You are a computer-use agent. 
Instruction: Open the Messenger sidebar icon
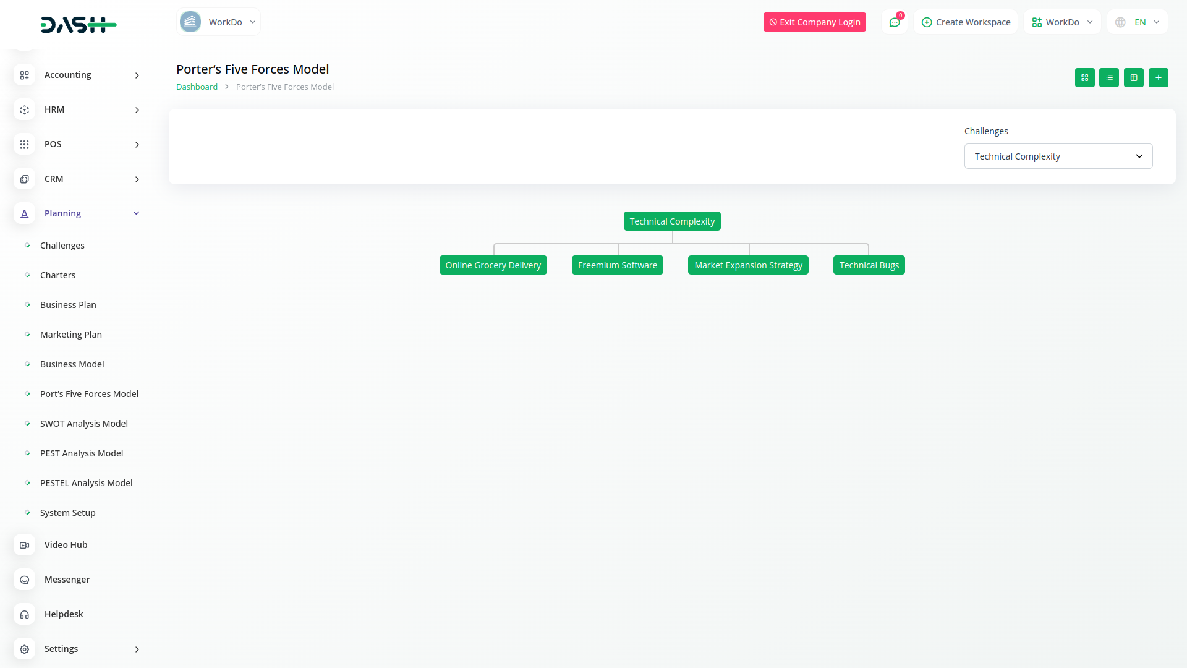click(24, 580)
